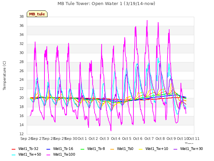Select the Wat1_Ts-8 legend label

tap(96, 149)
